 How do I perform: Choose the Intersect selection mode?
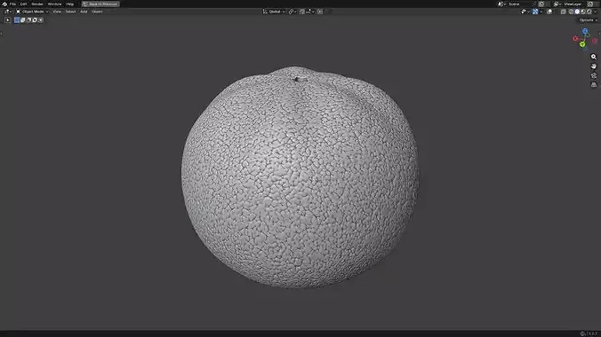41,20
